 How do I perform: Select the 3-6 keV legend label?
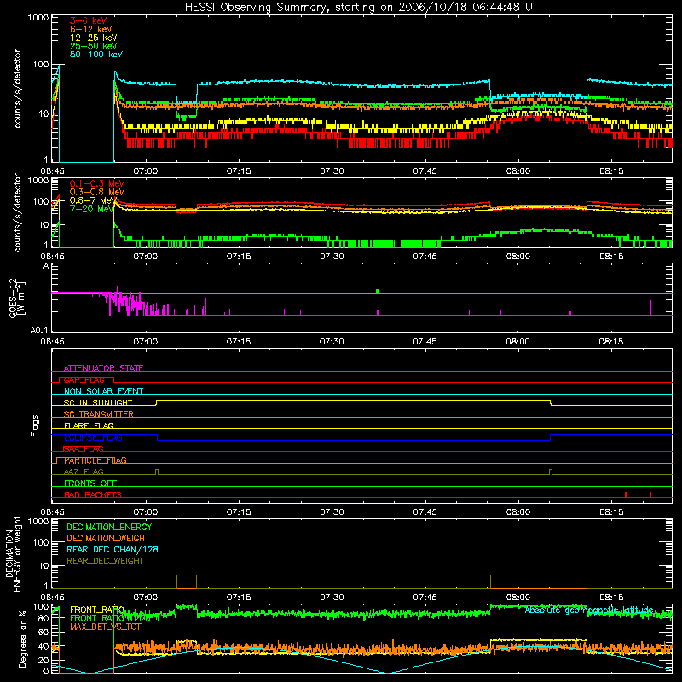click(x=88, y=20)
